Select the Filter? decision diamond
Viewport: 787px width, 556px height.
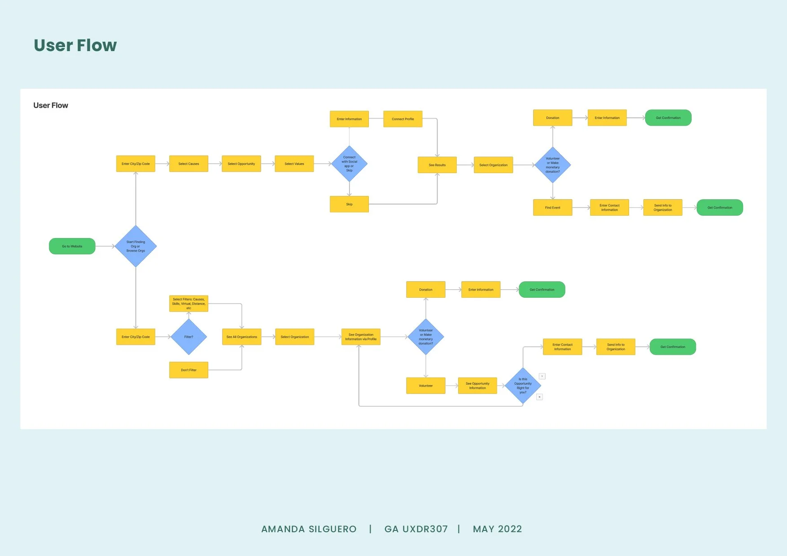(188, 337)
